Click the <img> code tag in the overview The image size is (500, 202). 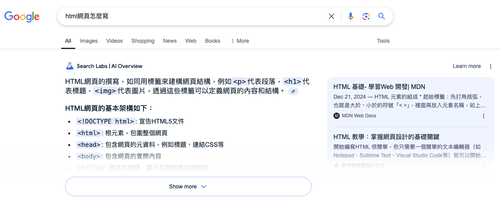tap(105, 91)
